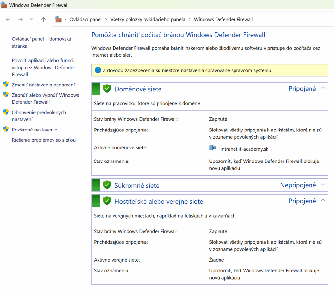The height and width of the screenshot is (292, 334).
Task: Open Obnovenie predvolených nastavení link
Action: (x=39, y=116)
